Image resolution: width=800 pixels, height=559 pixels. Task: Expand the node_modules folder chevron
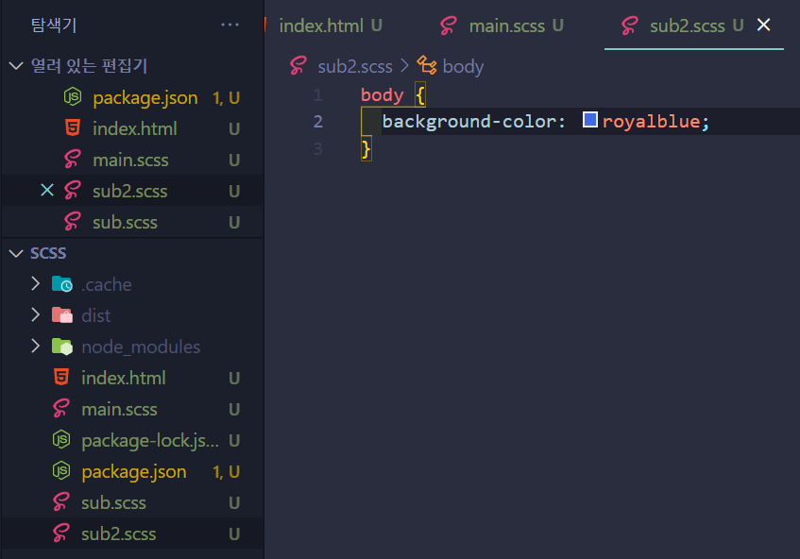click(35, 346)
